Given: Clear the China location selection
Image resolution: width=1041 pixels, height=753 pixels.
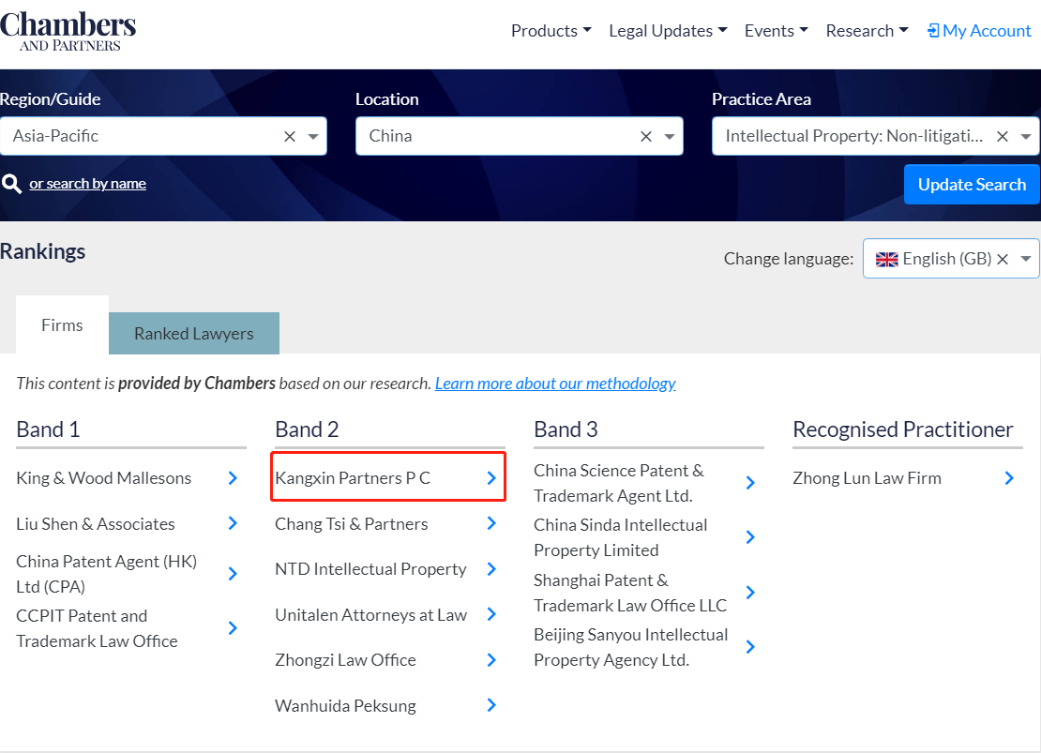Looking at the screenshot, I should click(x=646, y=136).
